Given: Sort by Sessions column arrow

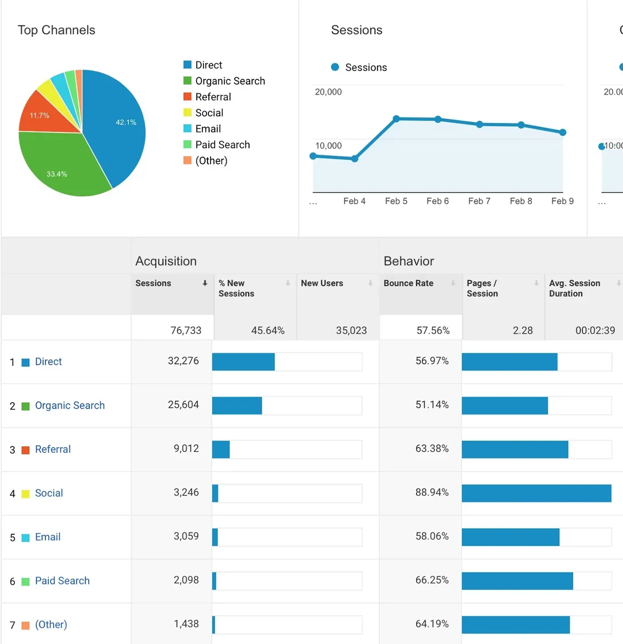Looking at the screenshot, I should (x=205, y=283).
